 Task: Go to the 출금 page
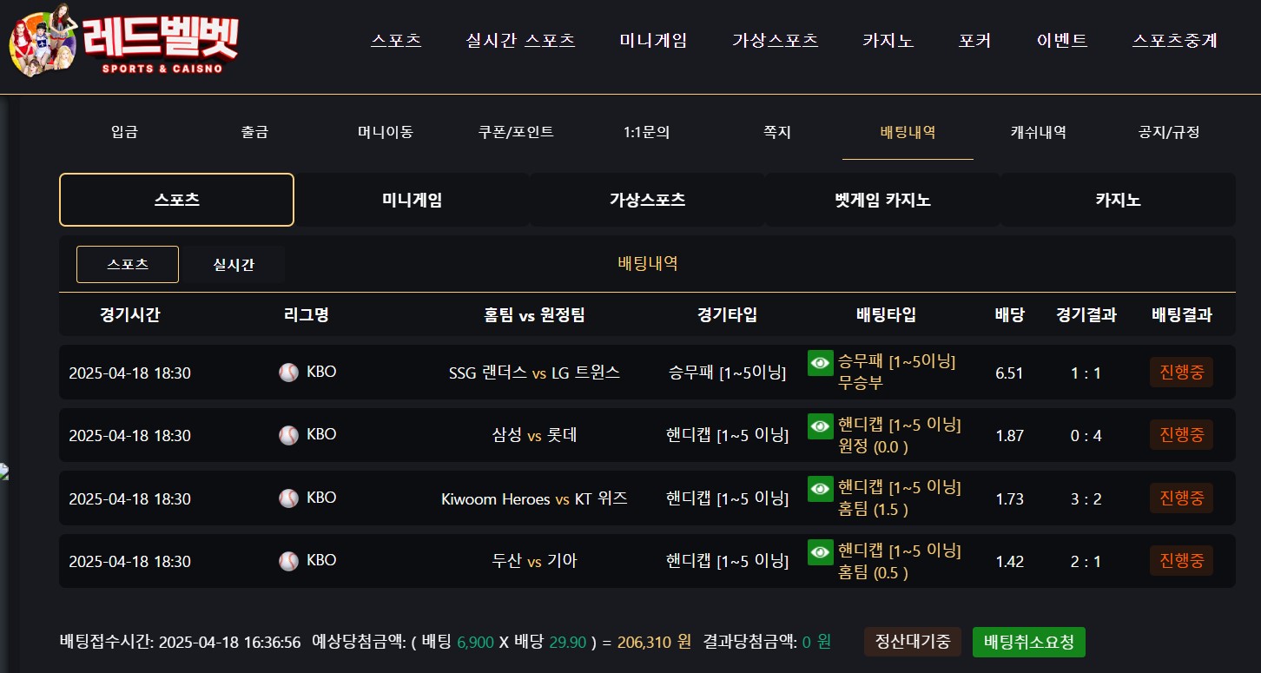(x=254, y=133)
